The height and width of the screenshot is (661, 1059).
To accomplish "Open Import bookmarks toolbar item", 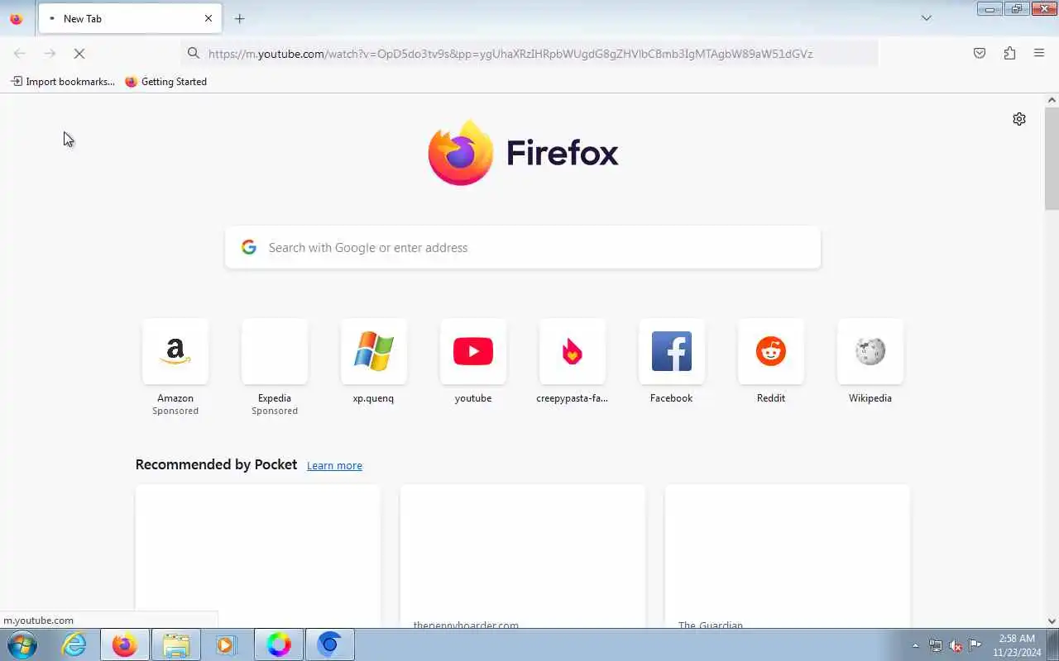I will click(x=63, y=81).
